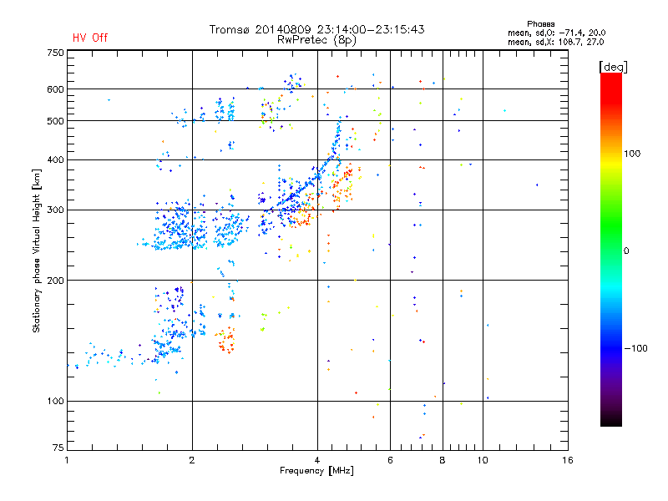Click the 75 height tick label

[x=58, y=448]
